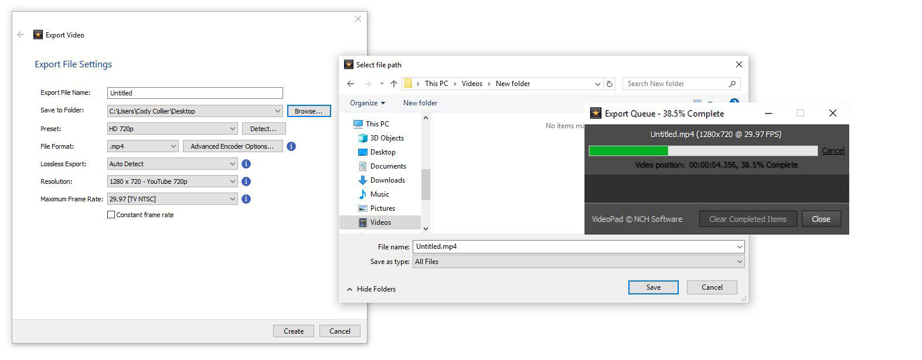Click Save in the file dialog

[654, 287]
